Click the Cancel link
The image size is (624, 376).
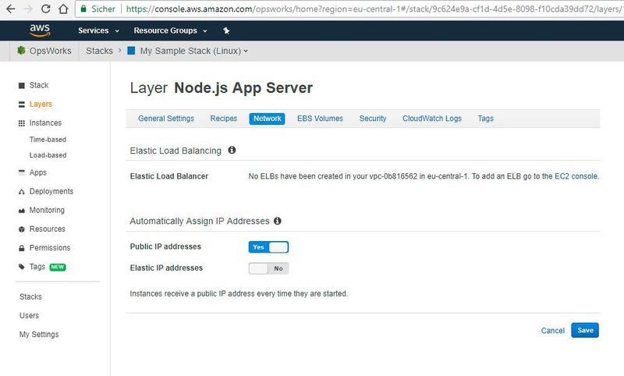coord(552,331)
